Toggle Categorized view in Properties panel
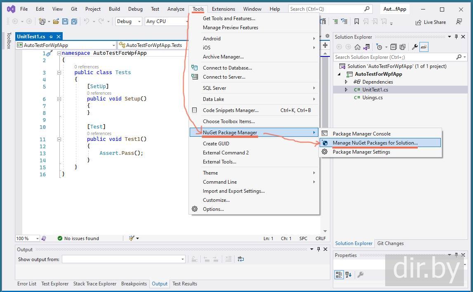The height and width of the screenshot is (292, 473). [x=339, y=275]
